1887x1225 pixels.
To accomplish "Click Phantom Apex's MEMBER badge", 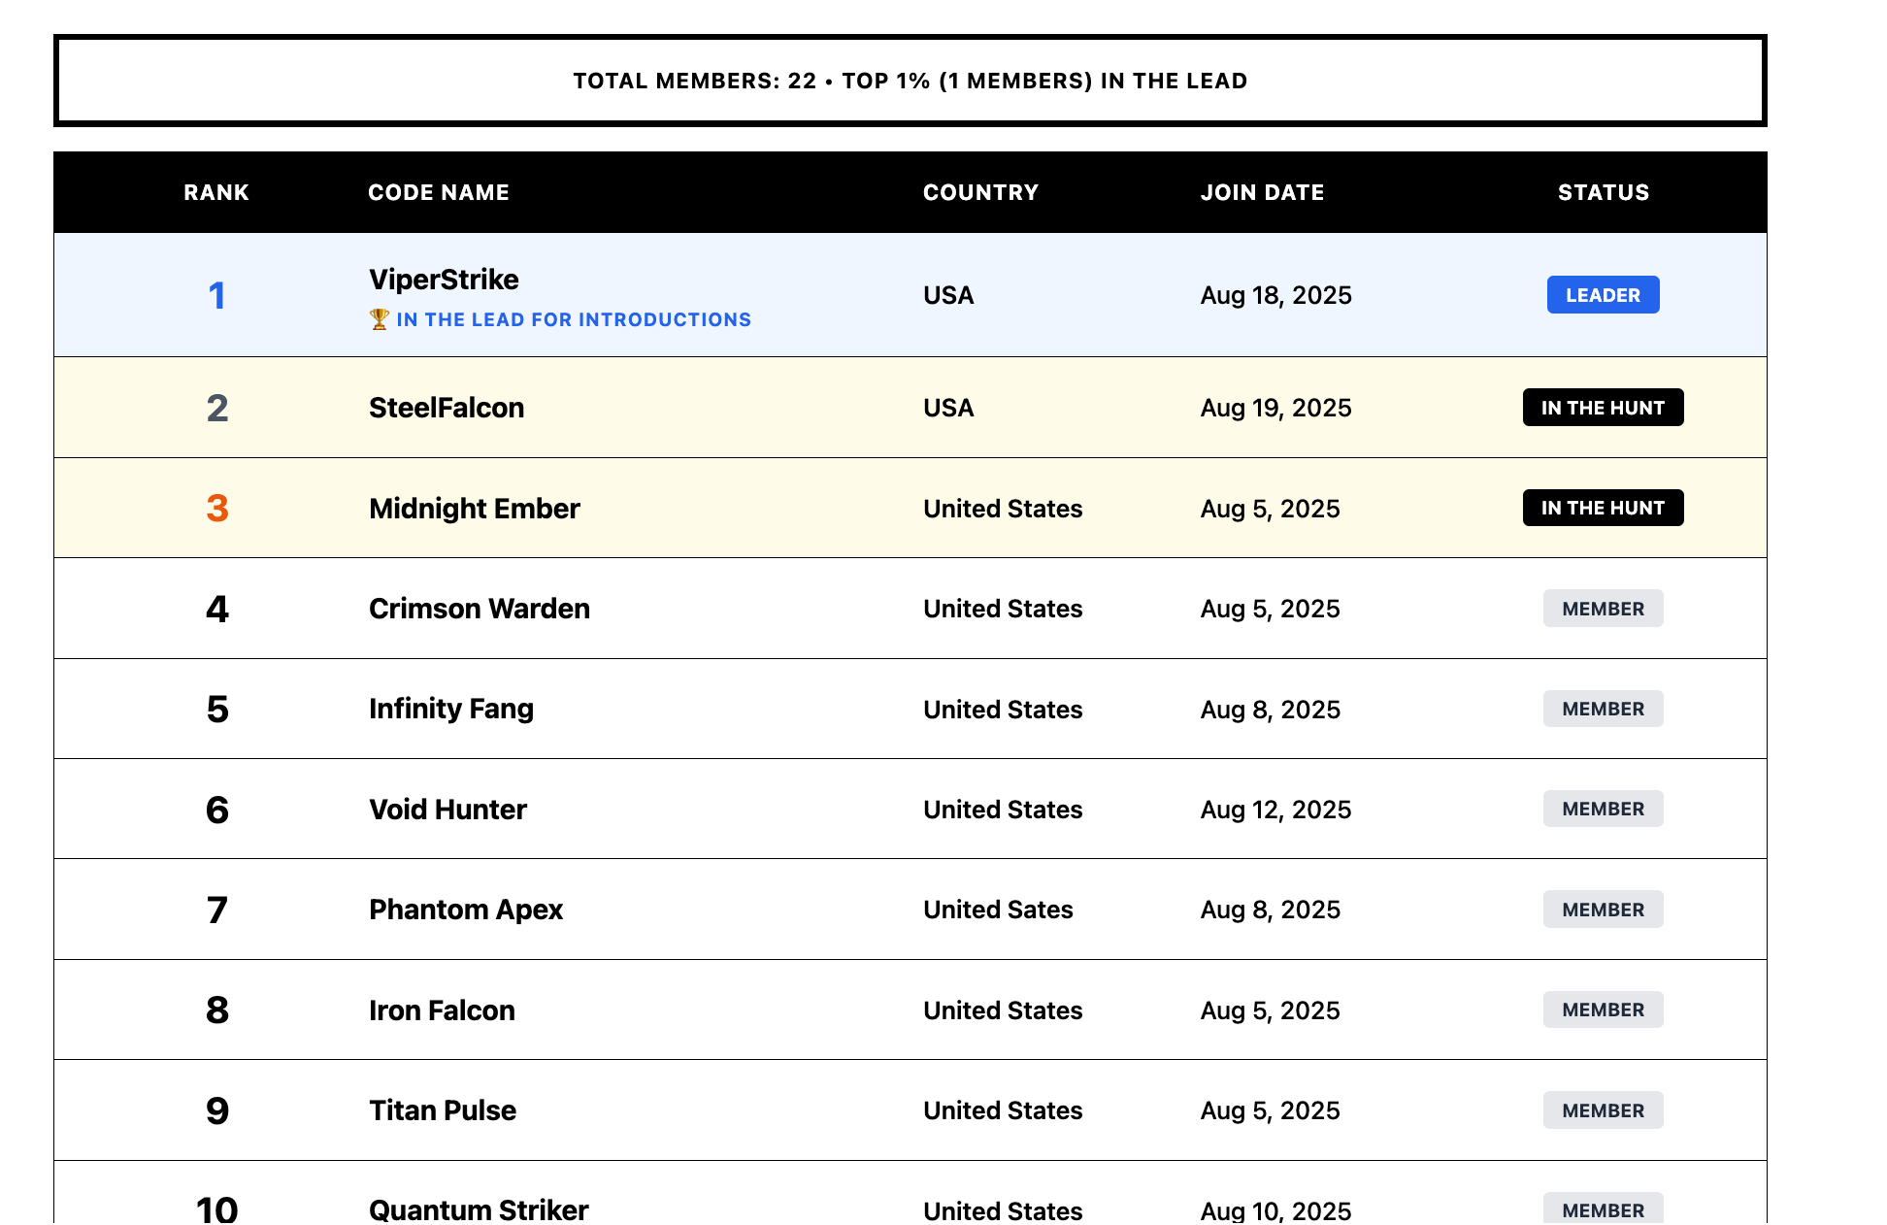I will pos(1602,910).
